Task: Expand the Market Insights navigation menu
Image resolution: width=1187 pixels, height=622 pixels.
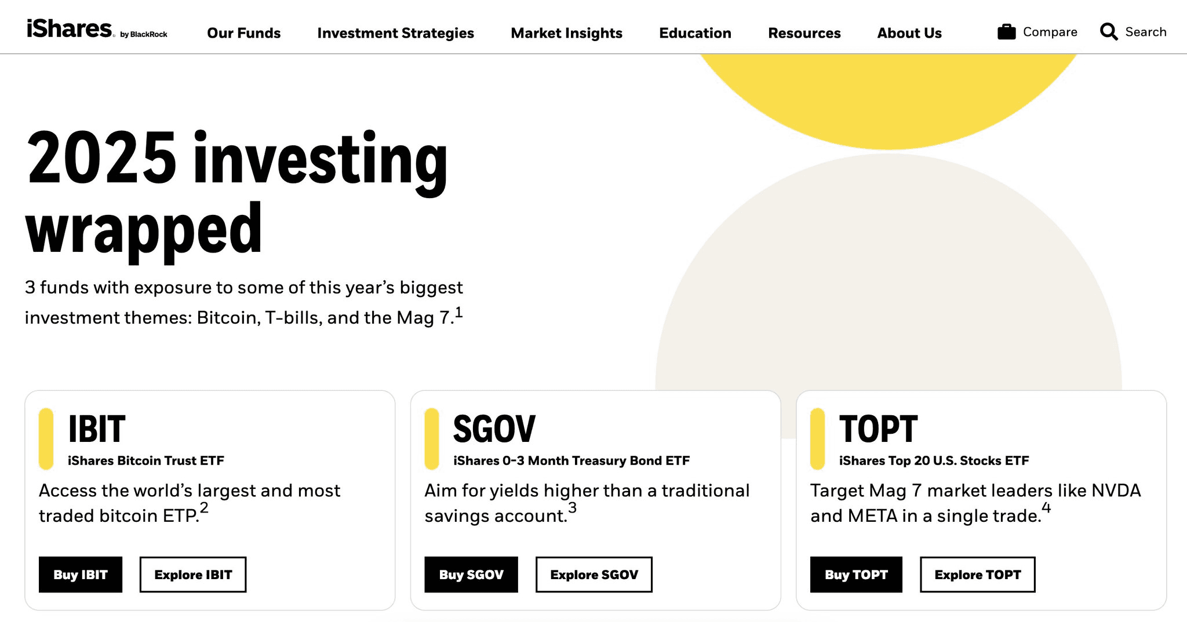Action: (566, 33)
